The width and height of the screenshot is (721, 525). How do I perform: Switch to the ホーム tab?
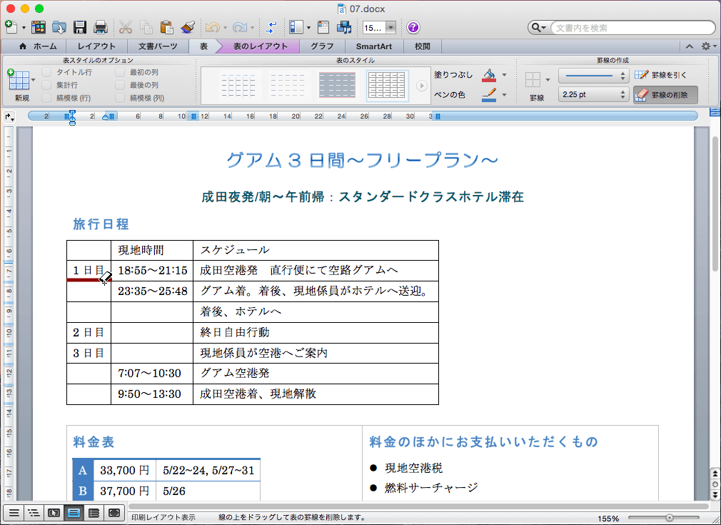(x=38, y=46)
